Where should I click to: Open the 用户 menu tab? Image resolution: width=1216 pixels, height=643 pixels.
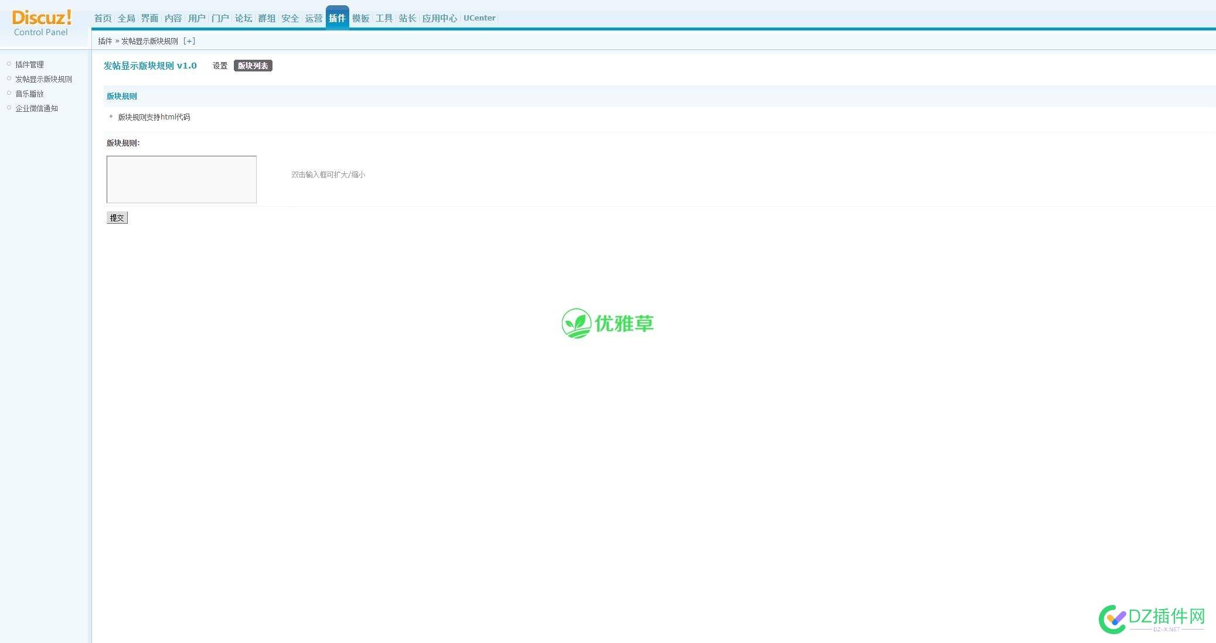196,18
